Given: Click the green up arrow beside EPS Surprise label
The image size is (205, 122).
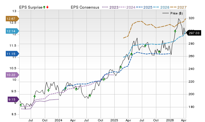Looking at the screenshot, I should [x=44, y=7].
